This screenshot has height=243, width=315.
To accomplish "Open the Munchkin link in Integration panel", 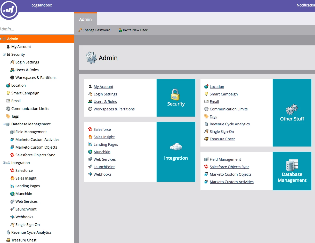I will 102,152.
